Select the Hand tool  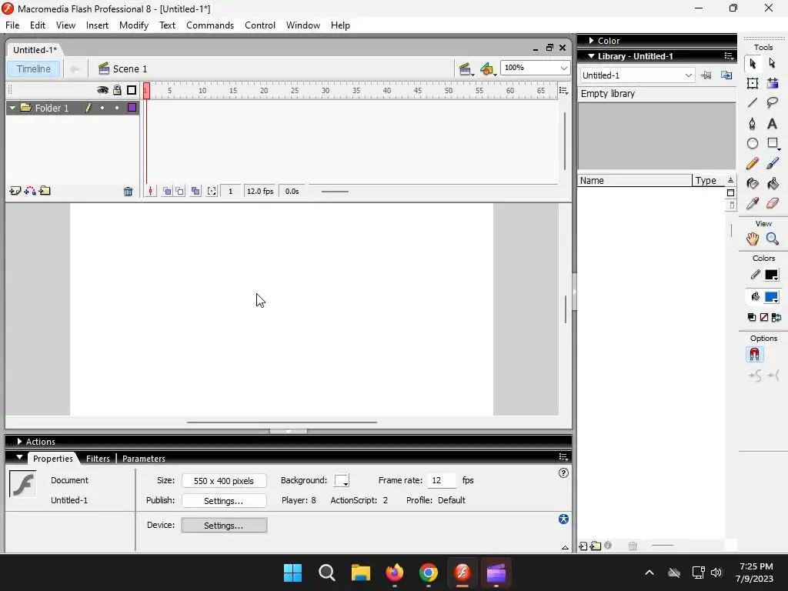pyautogui.click(x=753, y=239)
